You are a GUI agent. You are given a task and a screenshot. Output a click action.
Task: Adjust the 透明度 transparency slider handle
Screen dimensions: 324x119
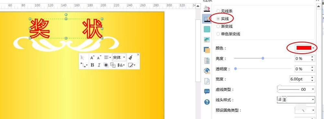[x=235, y=68]
